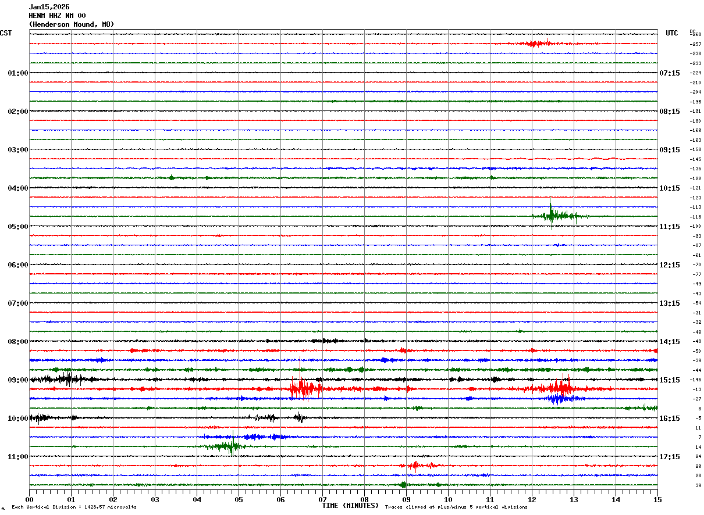Image resolution: width=704 pixels, height=515 pixels.
Task: Click minute 05 on the bottom axis
Action: [x=239, y=499]
